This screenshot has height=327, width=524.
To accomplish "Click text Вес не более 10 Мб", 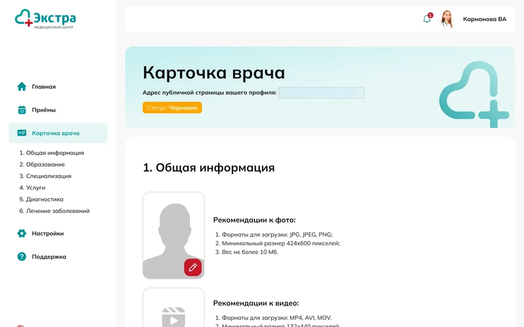I will pos(250,252).
